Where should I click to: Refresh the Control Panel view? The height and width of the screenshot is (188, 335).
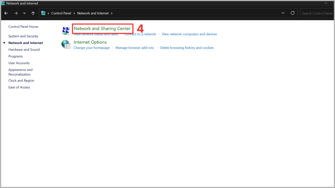coord(293,13)
